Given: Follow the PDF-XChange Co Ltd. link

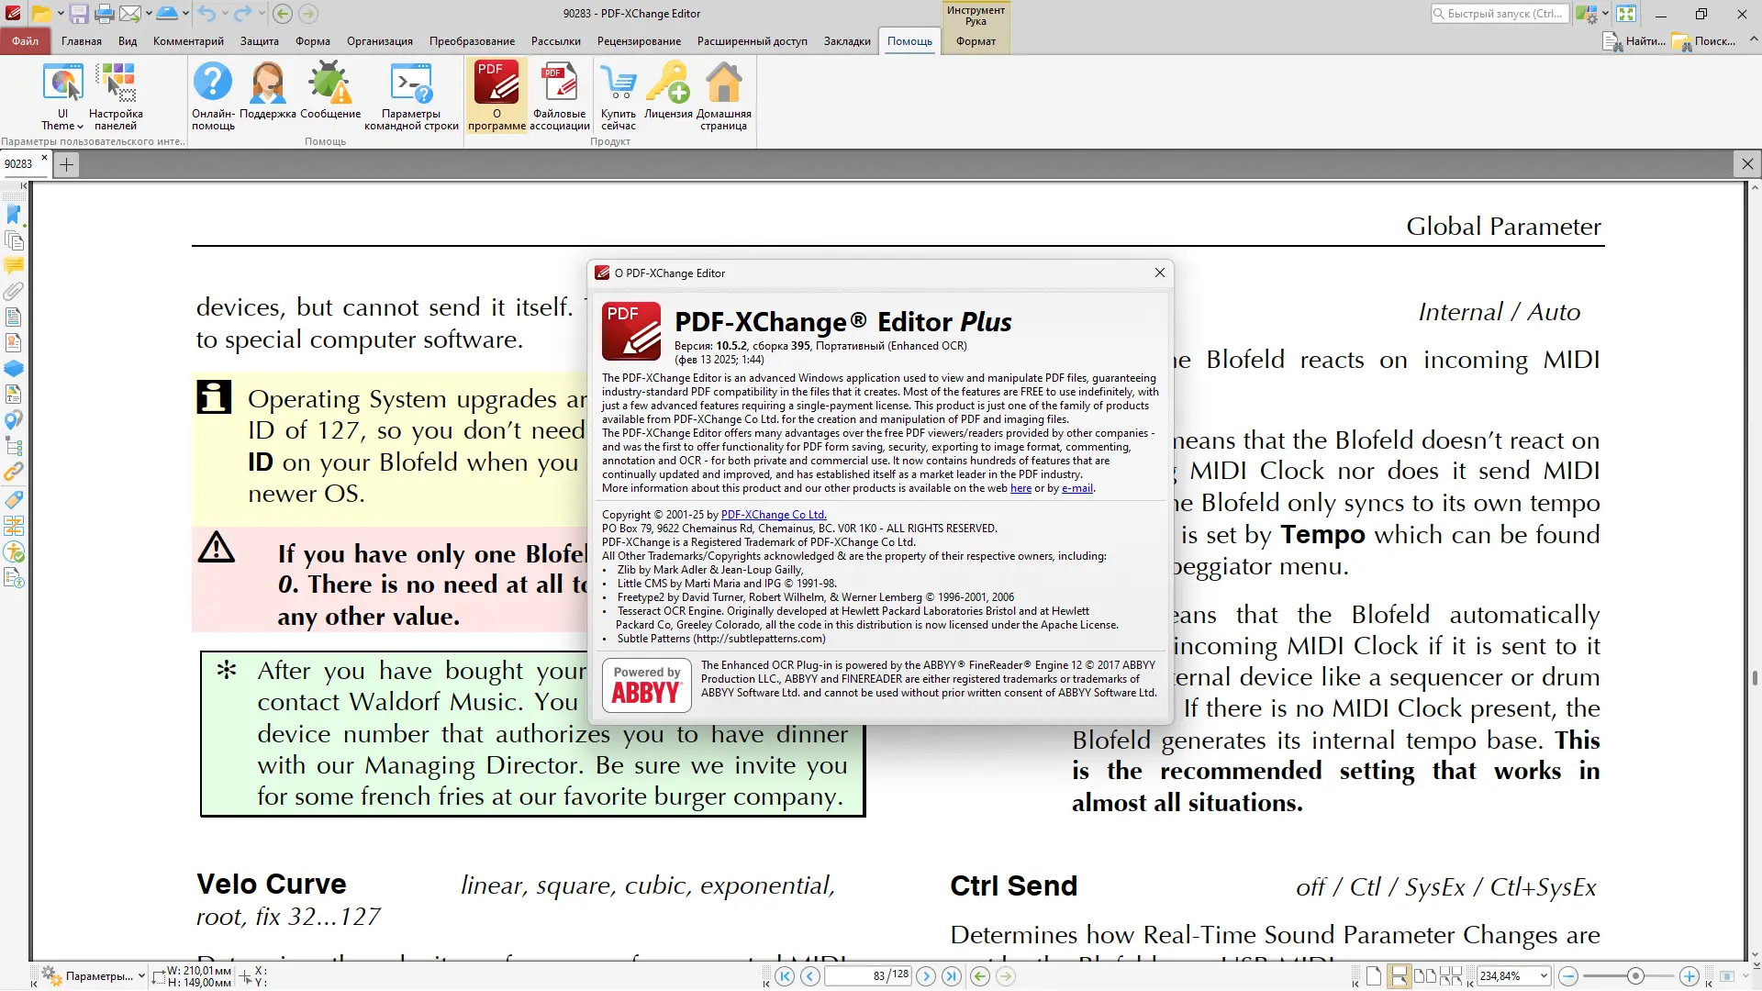Looking at the screenshot, I should [773, 515].
